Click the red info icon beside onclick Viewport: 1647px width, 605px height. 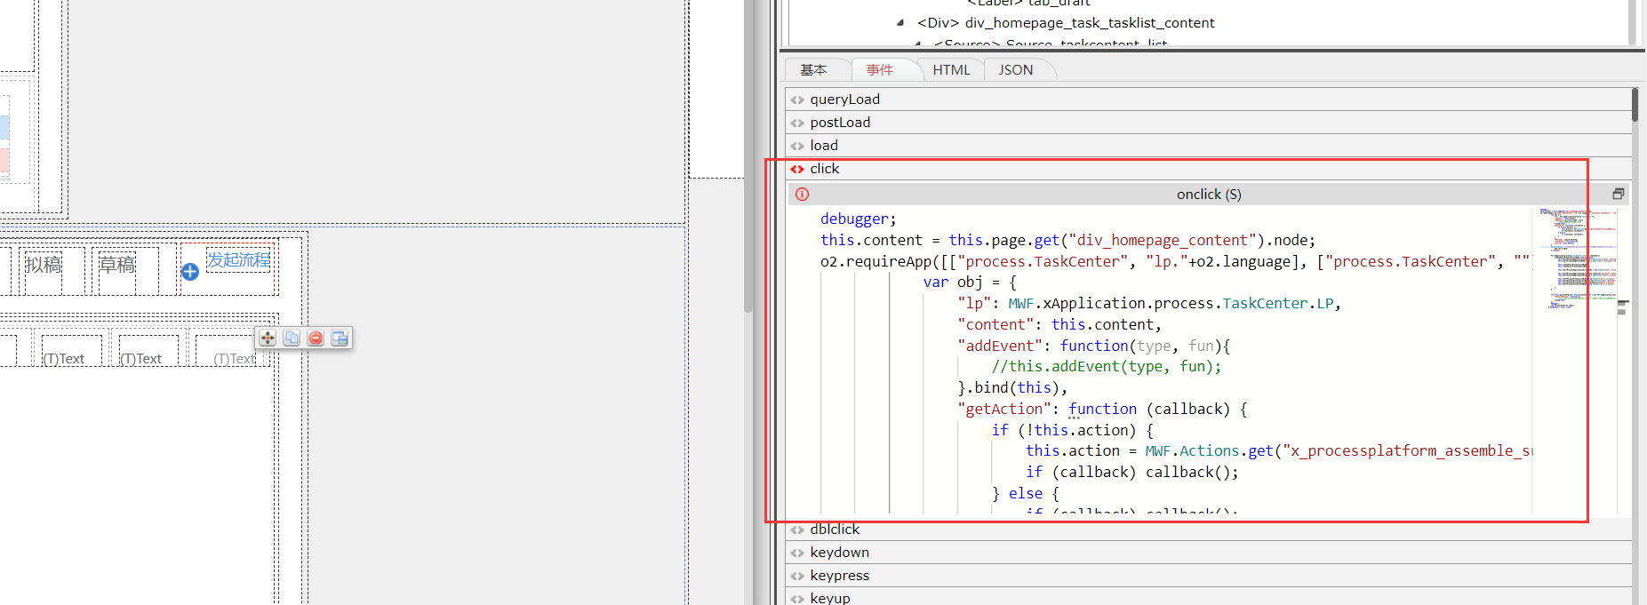[x=802, y=195]
